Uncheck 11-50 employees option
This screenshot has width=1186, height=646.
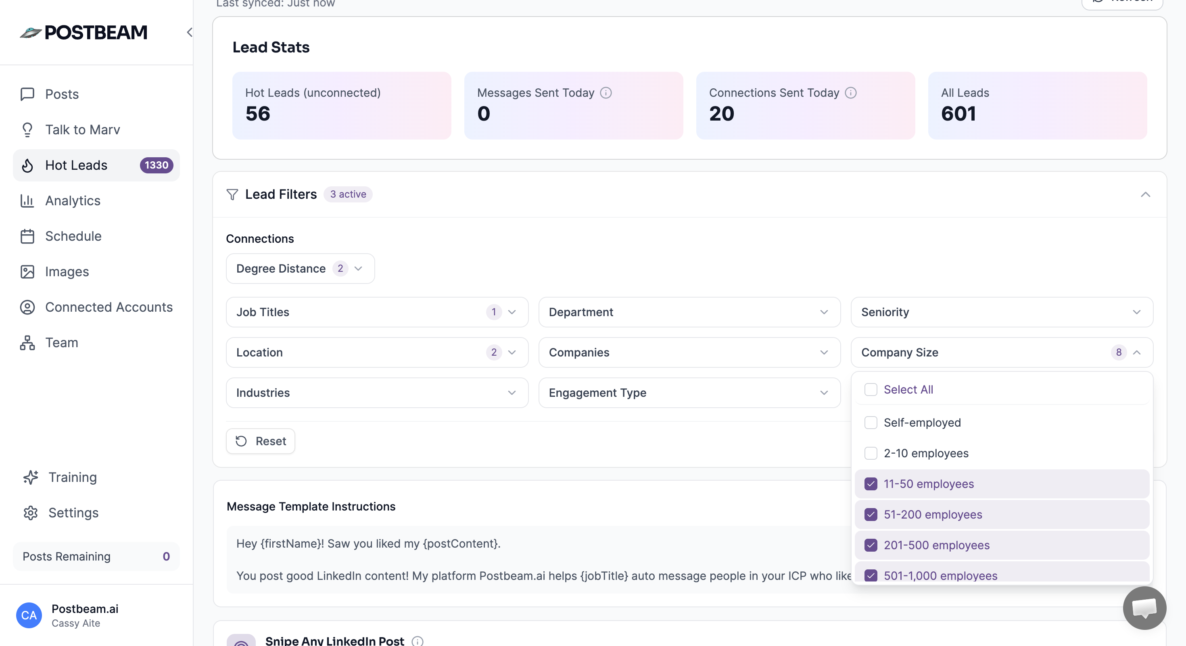[871, 484]
